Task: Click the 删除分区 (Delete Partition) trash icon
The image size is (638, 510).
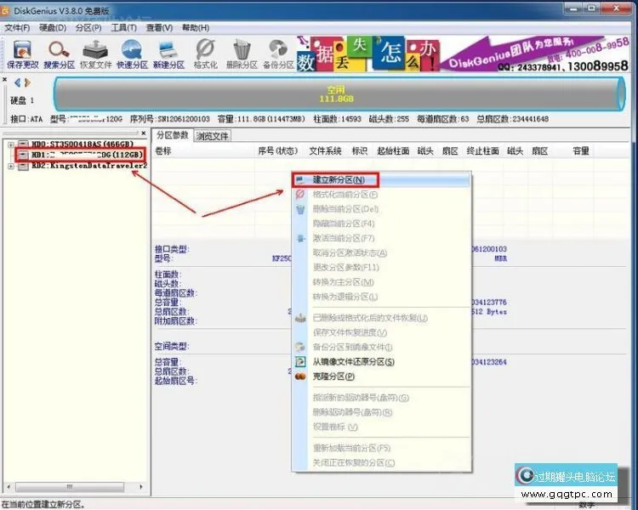Action: pos(242,51)
